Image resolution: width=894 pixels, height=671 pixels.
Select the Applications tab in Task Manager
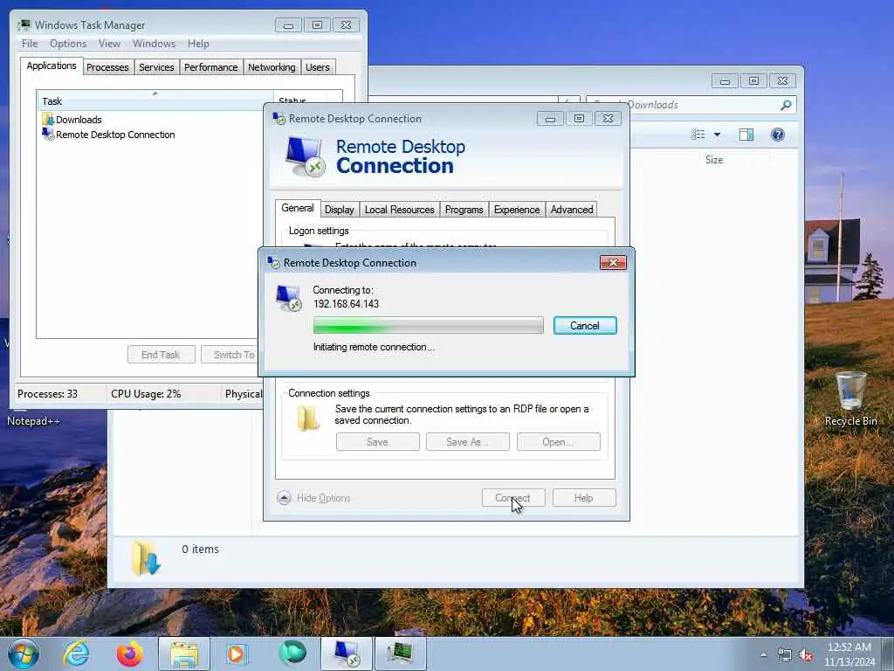[x=52, y=66]
